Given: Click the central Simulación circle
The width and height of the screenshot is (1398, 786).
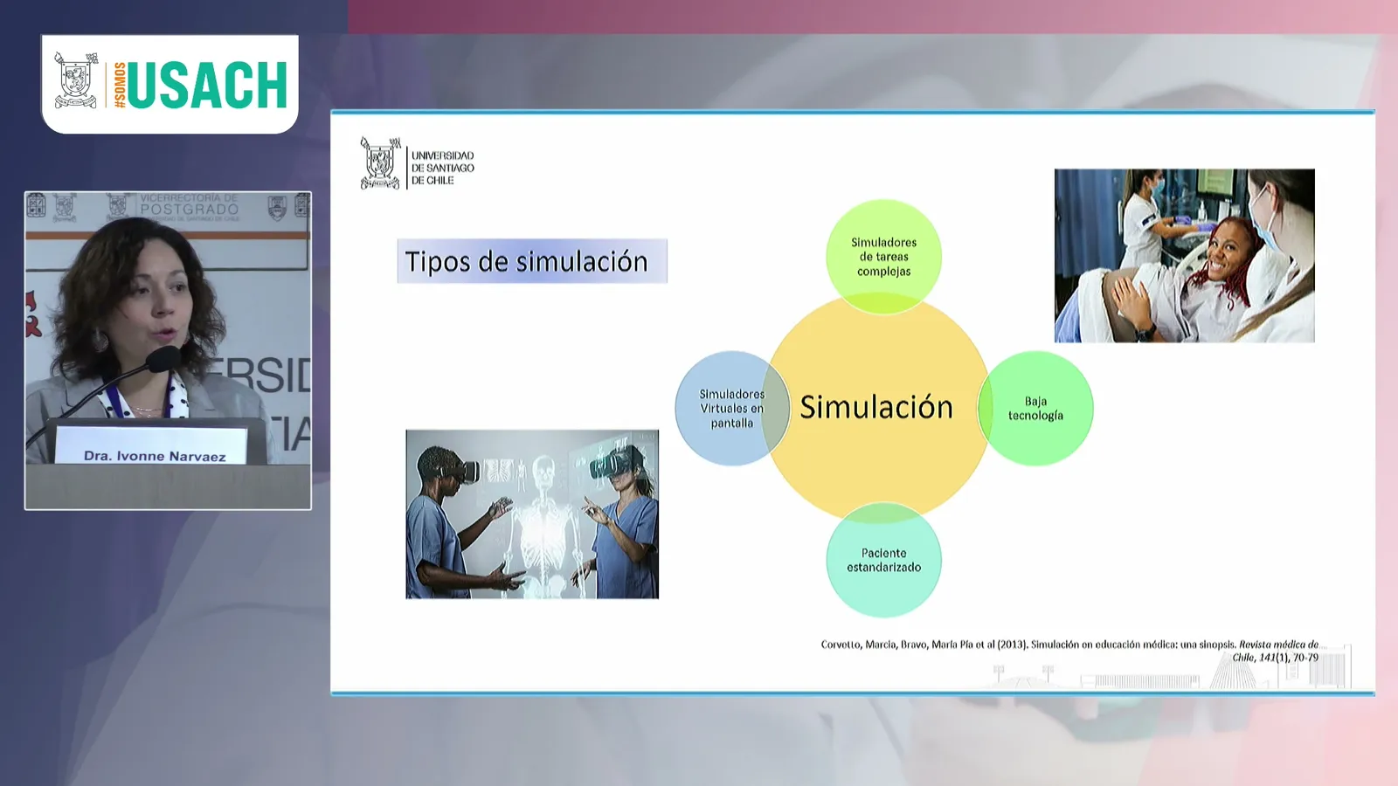Looking at the screenshot, I should [x=877, y=408].
